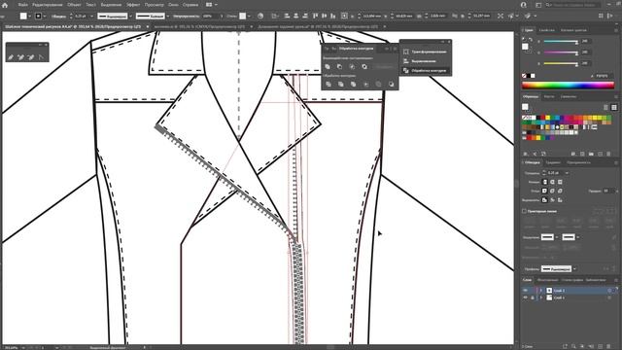
Task: Open the Эффект menu
Action: (x=133, y=5)
